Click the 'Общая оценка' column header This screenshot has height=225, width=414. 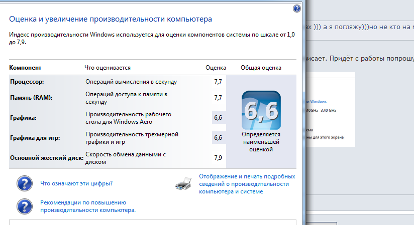(x=261, y=68)
